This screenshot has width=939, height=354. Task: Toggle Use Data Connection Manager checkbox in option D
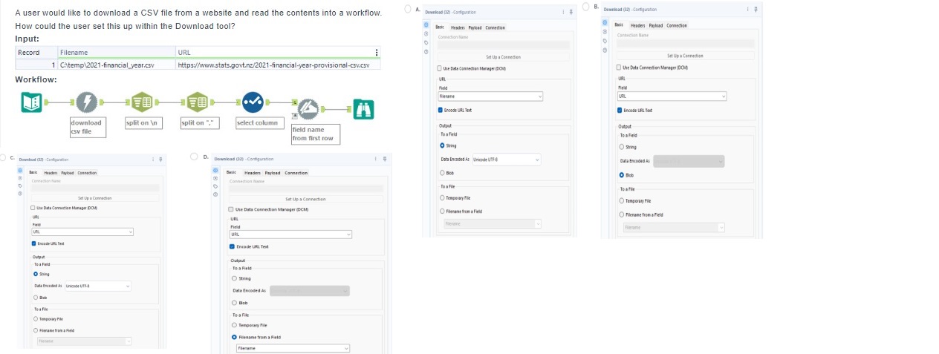[232, 209]
